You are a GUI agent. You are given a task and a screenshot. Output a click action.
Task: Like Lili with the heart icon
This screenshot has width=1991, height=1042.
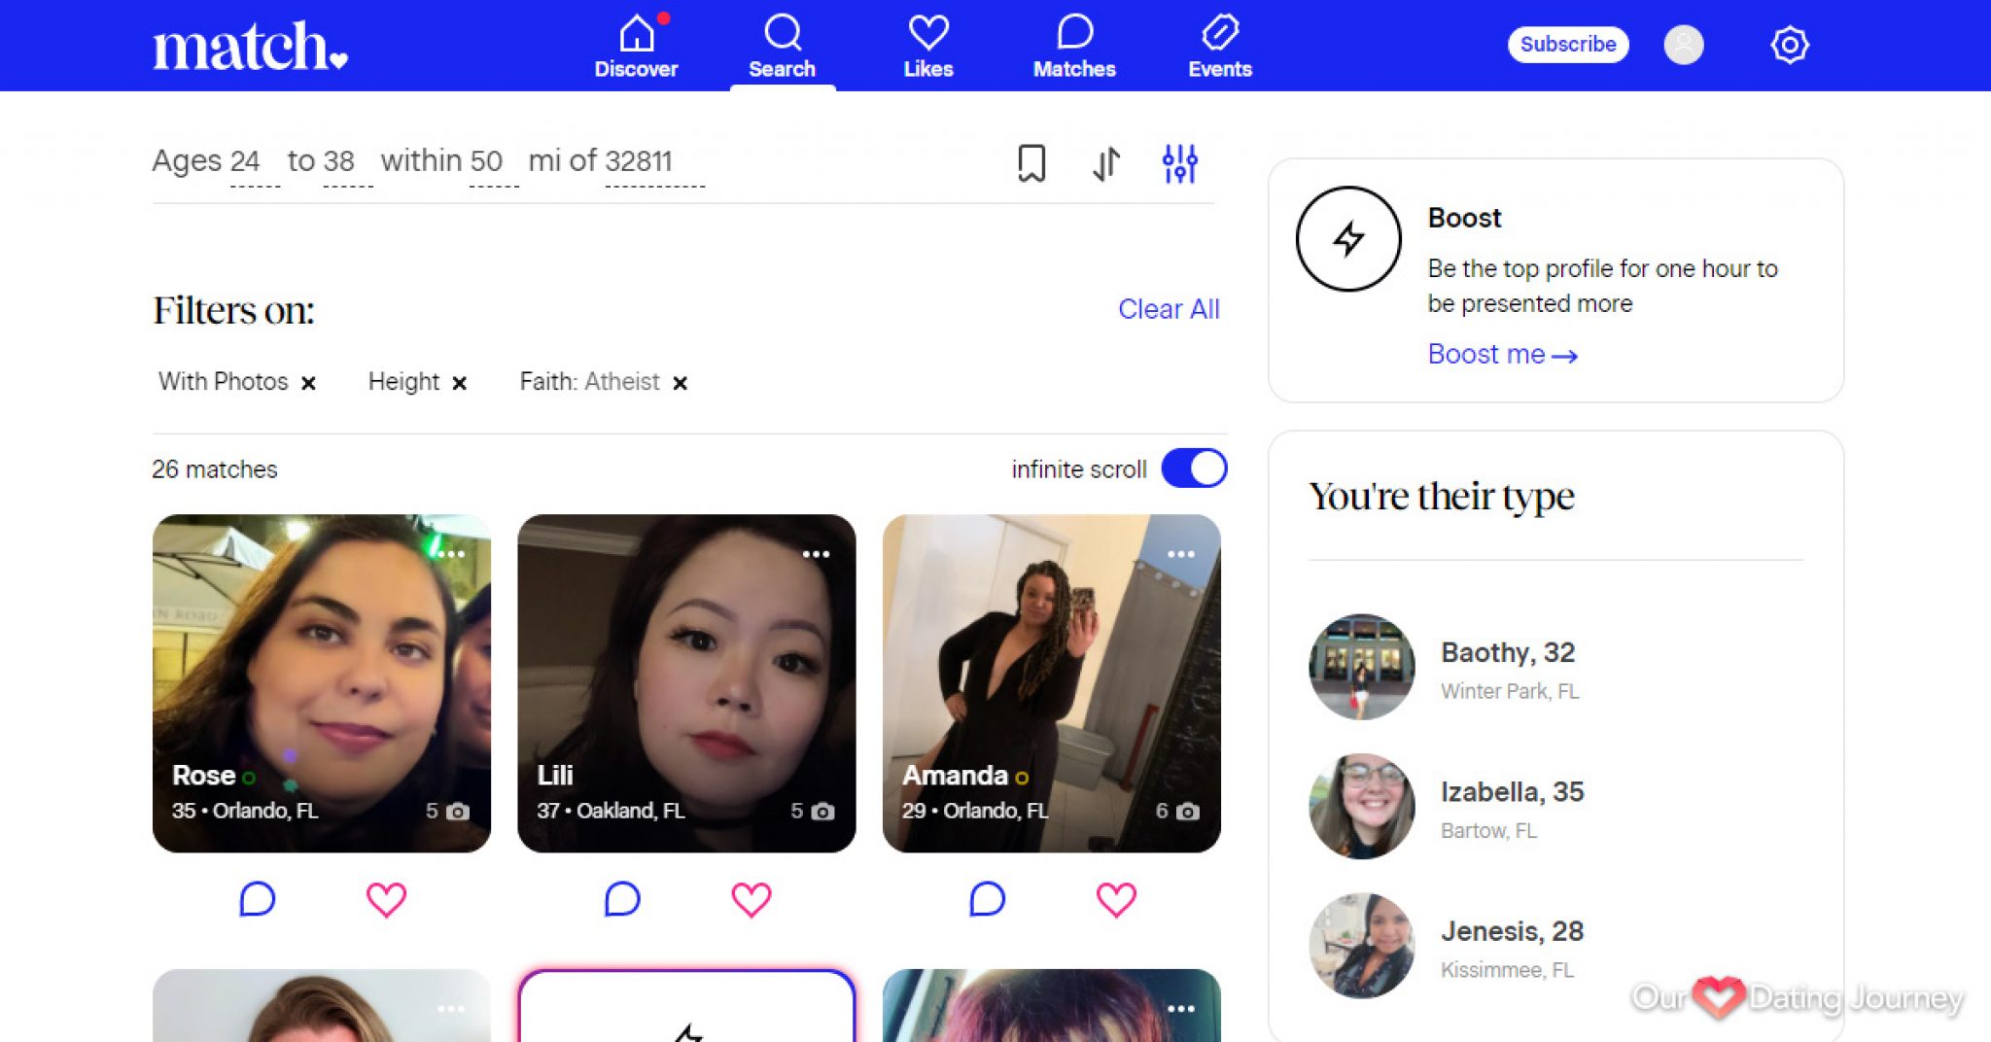tap(751, 899)
